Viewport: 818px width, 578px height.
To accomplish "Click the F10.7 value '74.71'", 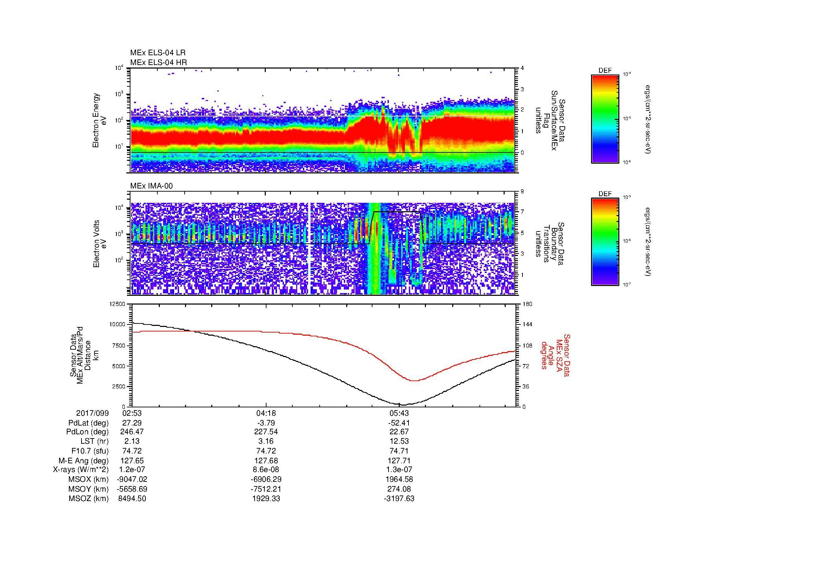I will point(399,451).
